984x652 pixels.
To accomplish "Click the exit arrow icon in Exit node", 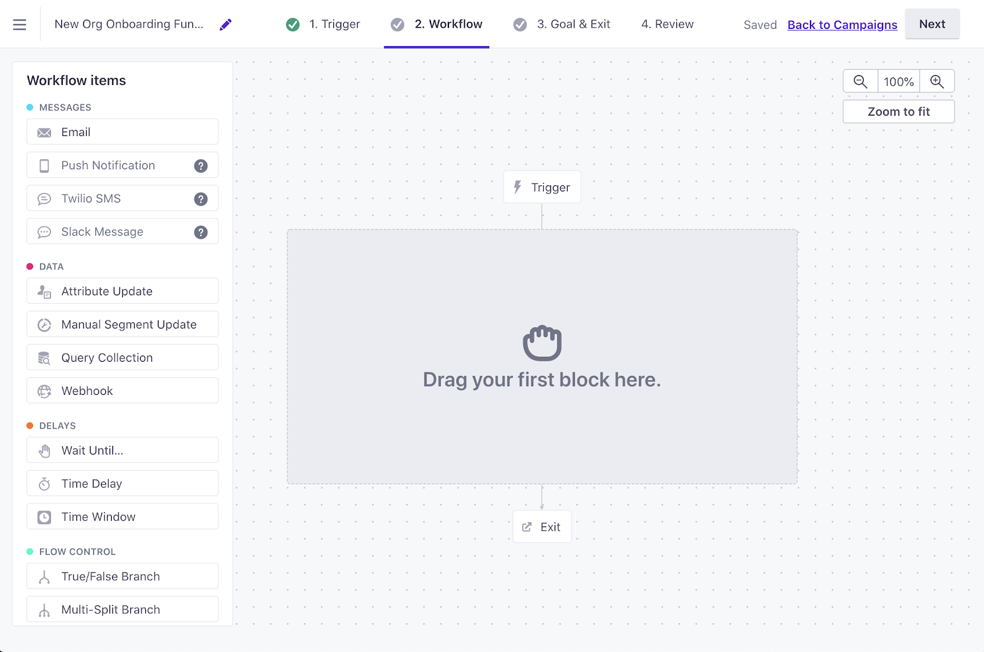I will (x=527, y=527).
